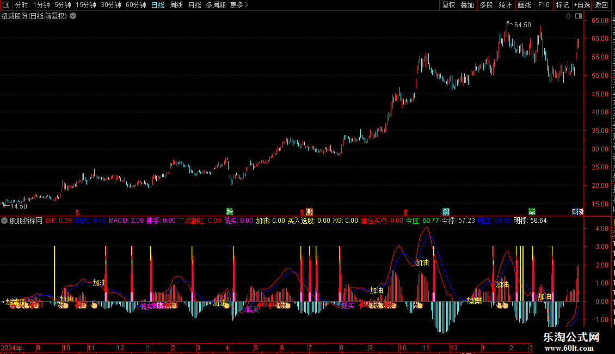The image size is (615, 354).
Task: Click the 返回 back button
Action: 601,5
